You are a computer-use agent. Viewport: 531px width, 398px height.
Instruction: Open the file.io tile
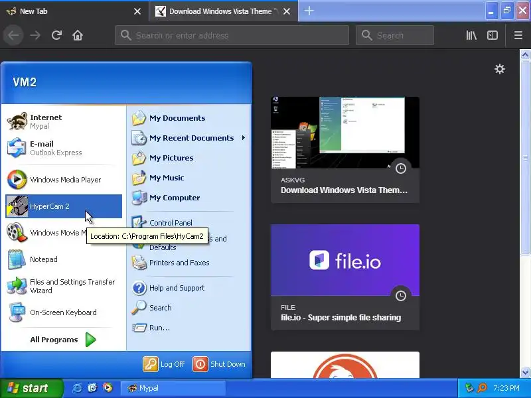tap(345, 277)
